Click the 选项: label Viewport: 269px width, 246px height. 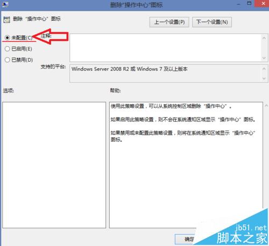[8, 91]
